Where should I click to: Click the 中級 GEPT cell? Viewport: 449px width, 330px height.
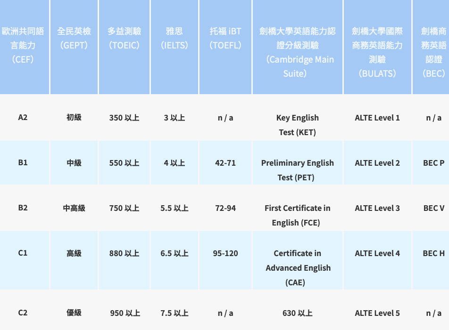coord(74,163)
